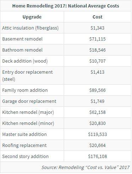
Task: Click Entry door replacement (steel) label
Action: (27, 75)
